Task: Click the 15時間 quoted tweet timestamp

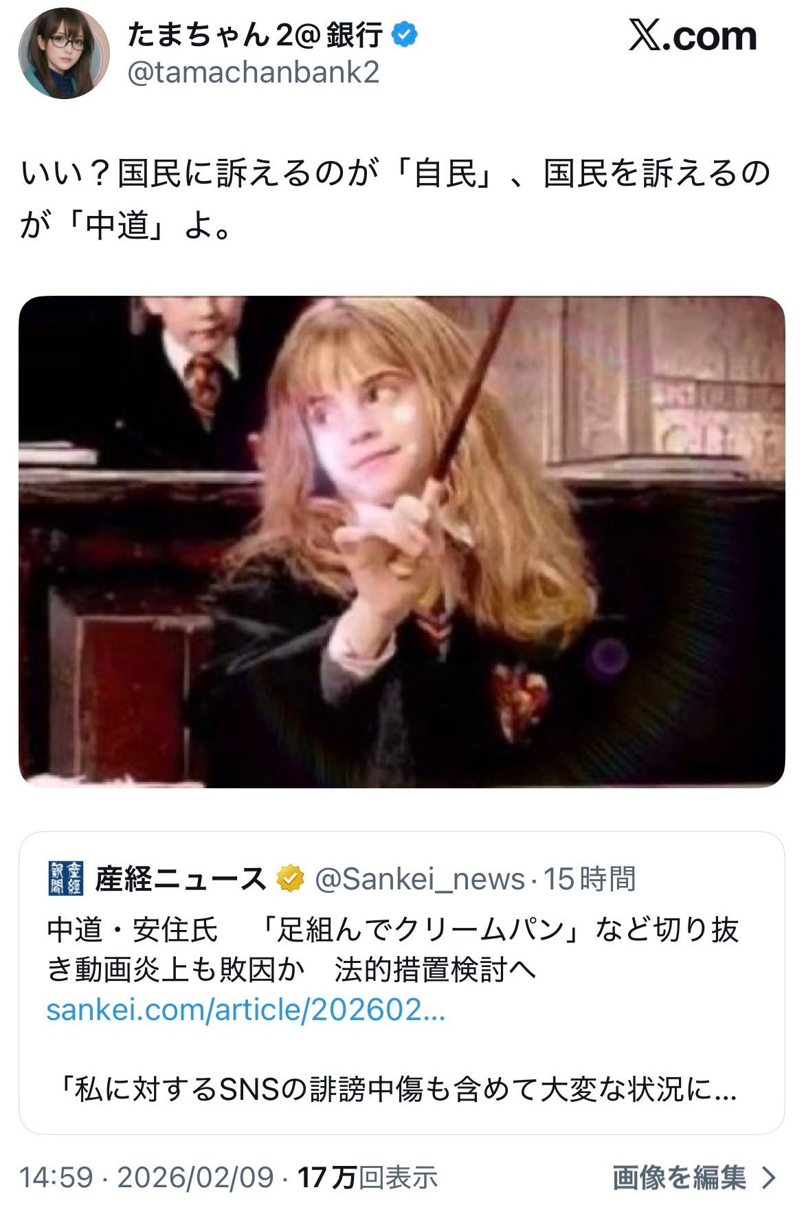Action: (590, 879)
